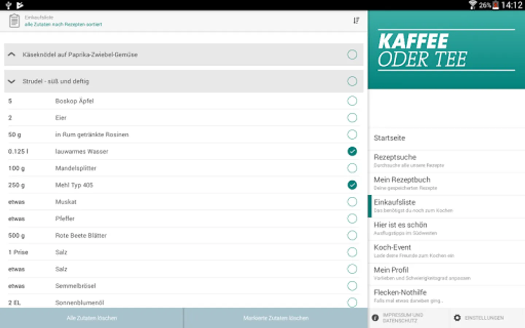The width and height of the screenshot is (525, 328).
Task: Open Impressum und Datenschutz
Action: point(402,318)
